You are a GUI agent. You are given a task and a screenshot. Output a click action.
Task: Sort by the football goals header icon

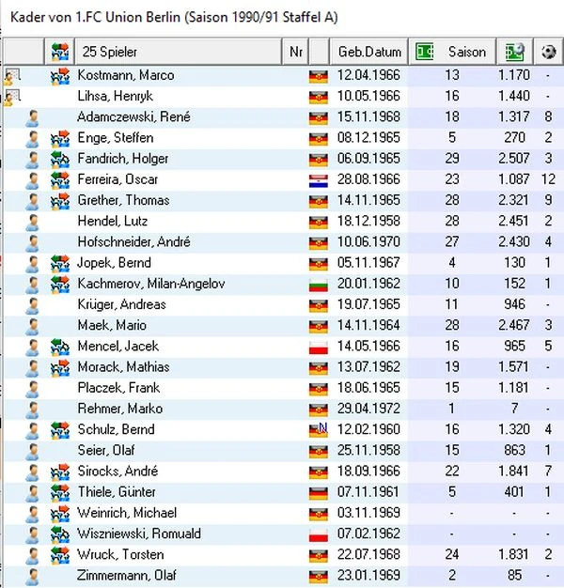548,52
